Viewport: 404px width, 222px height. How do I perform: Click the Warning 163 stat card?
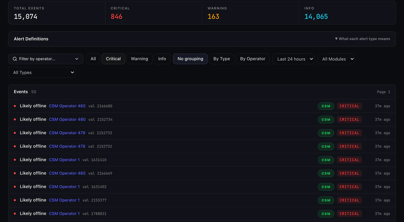point(250,13)
